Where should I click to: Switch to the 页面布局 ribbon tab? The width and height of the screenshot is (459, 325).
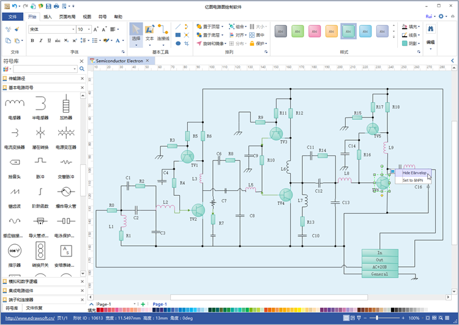point(67,17)
